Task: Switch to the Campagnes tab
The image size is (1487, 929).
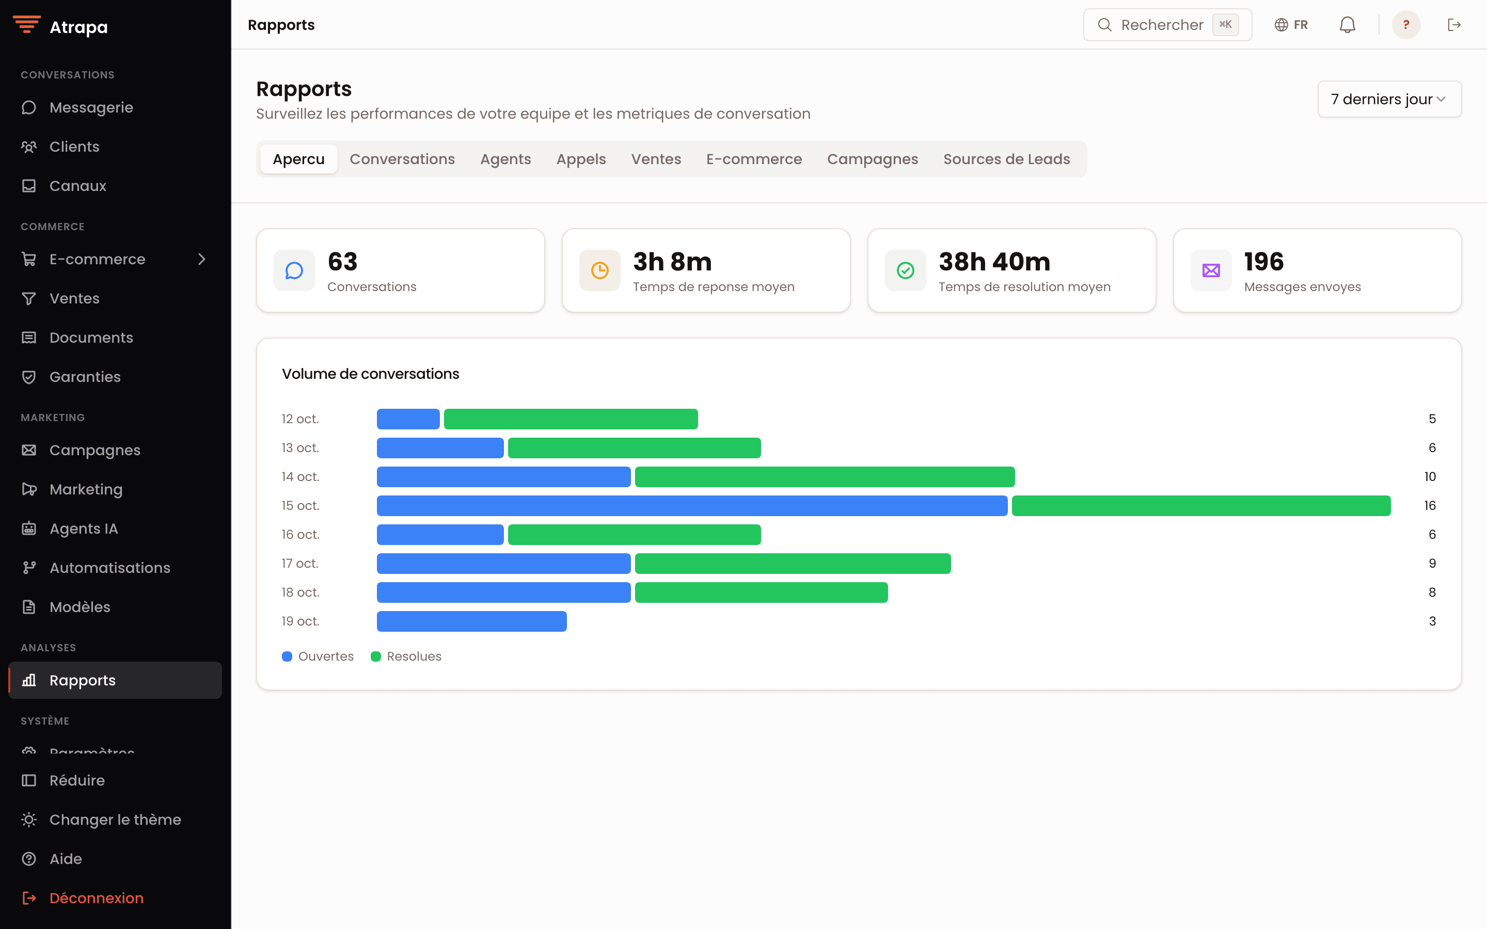Action: tap(873, 159)
